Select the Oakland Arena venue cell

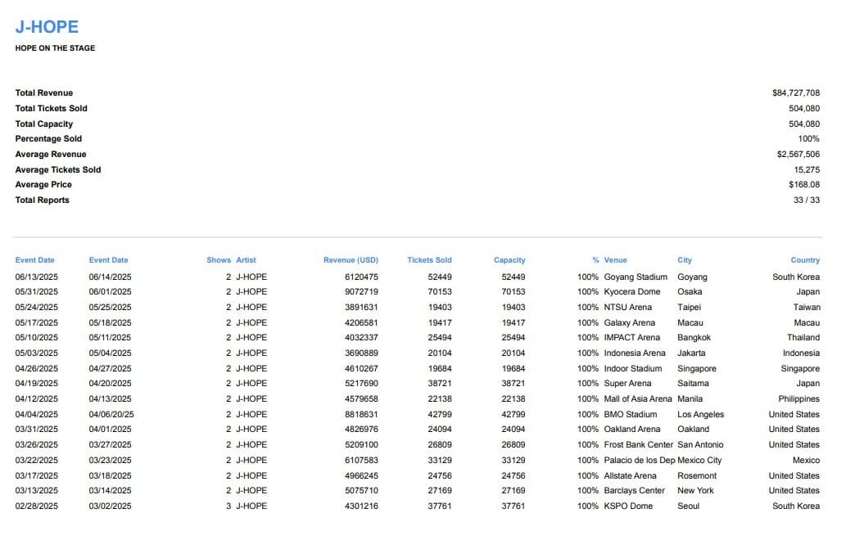(631, 429)
